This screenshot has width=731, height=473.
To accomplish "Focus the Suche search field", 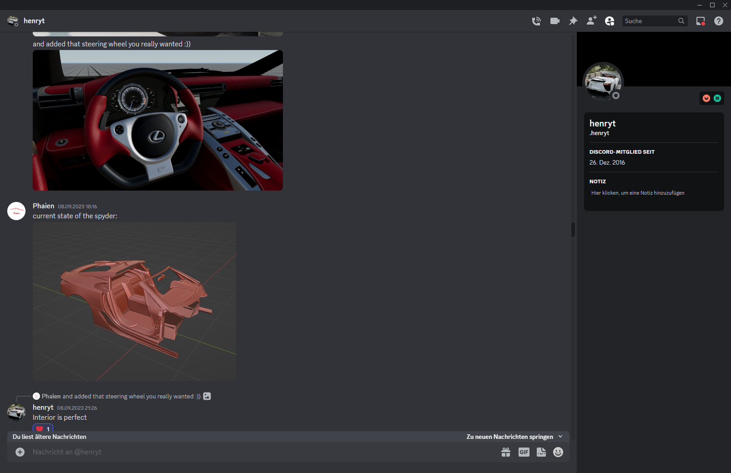I will click(x=655, y=21).
